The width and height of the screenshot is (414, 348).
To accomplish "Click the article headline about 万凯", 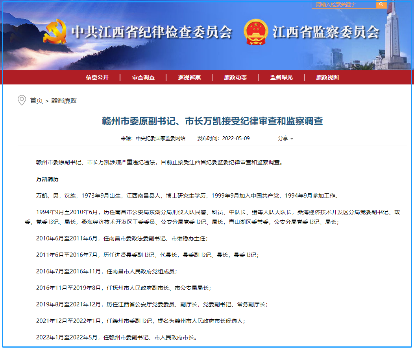I will (212, 121).
